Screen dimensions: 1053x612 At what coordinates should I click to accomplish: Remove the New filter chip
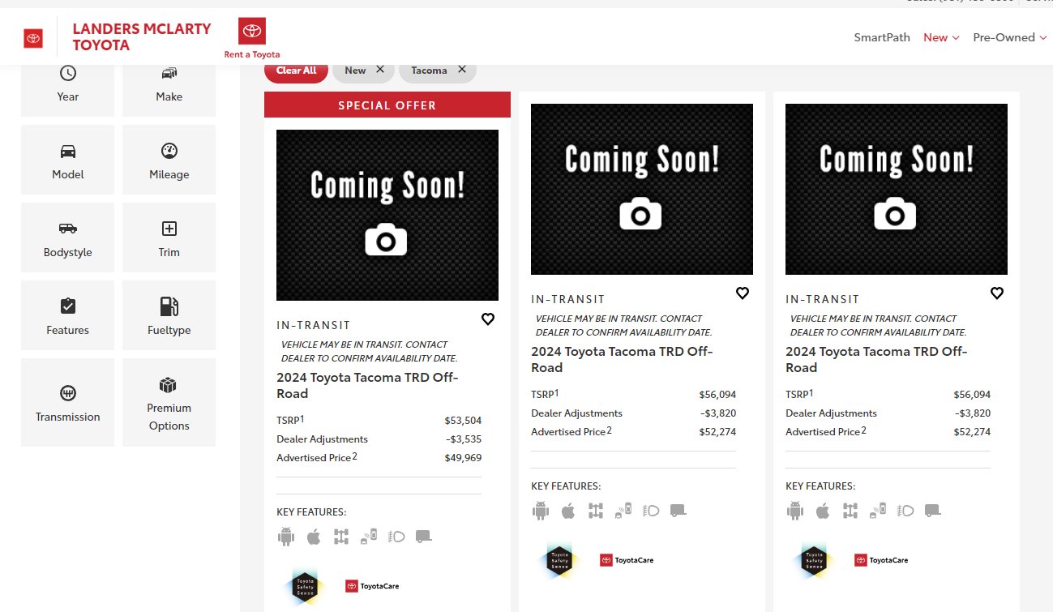380,70
